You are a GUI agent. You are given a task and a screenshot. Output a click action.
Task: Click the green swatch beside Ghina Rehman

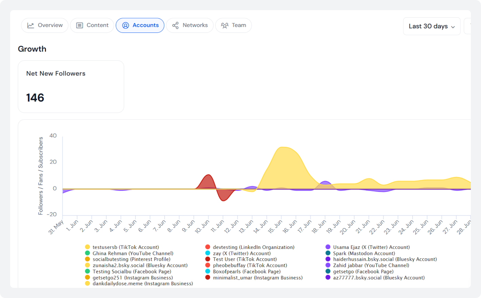click(87, 253)
